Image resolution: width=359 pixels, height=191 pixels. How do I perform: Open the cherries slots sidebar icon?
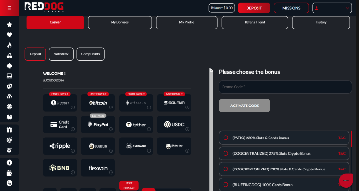coord(10,55)
